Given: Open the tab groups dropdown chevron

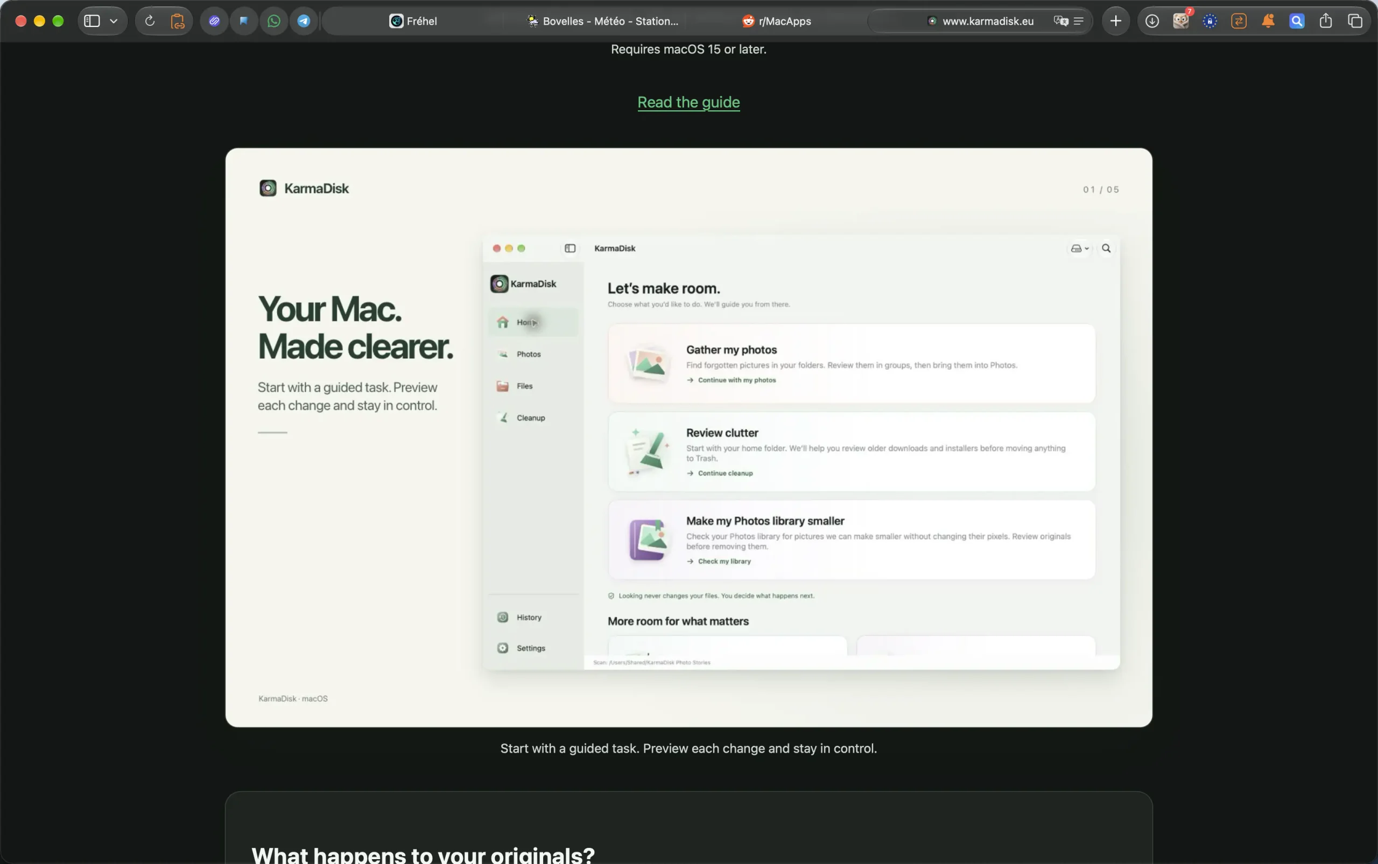Looking at the screenshot, I should [x=114, y=21].
